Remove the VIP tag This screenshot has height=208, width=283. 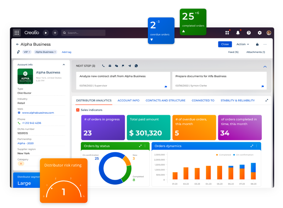click(x=29, y=52)
